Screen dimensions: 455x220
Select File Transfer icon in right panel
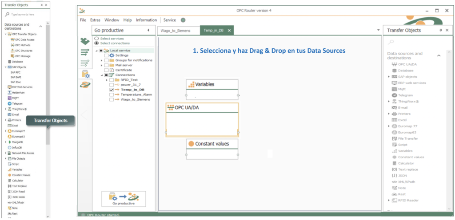(x=395, y=139)
